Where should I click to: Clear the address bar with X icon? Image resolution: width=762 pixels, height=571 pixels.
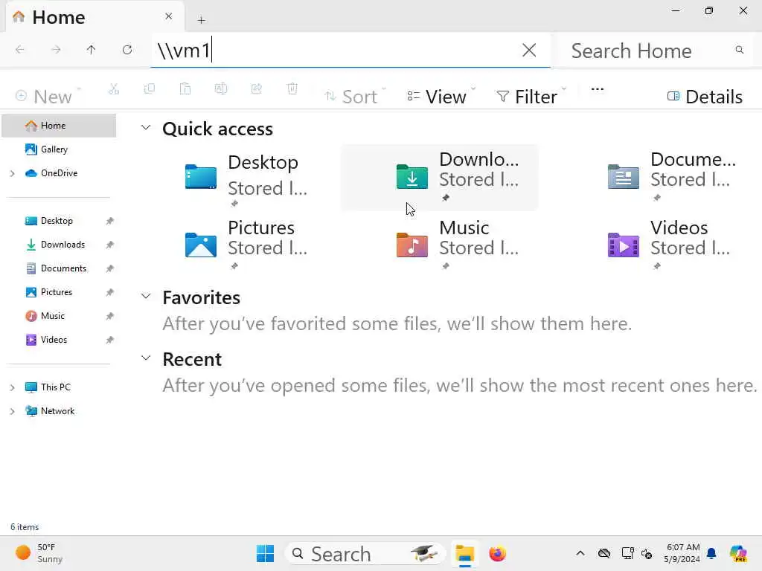point(529,50)
